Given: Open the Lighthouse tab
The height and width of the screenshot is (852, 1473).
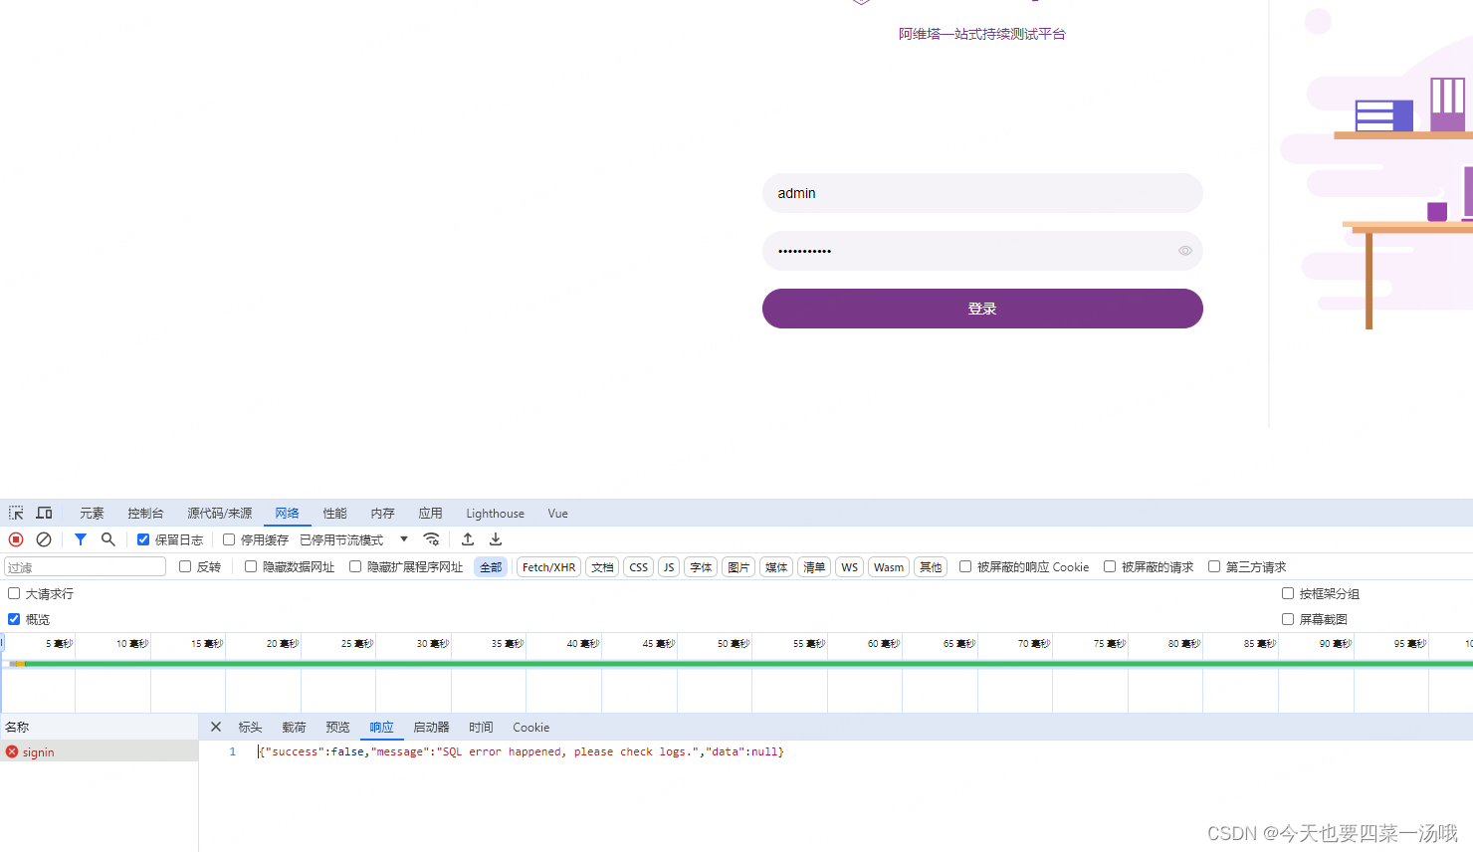Looking at the screenshot, I should [495, 514].
